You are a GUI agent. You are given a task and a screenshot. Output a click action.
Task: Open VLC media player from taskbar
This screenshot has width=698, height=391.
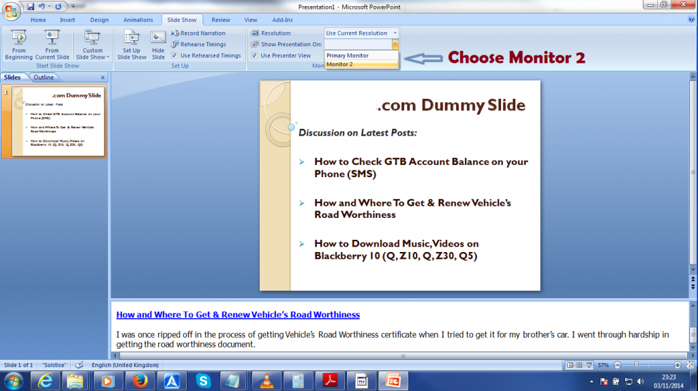(267, 381)
